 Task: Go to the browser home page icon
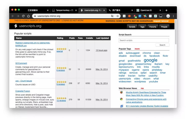29,16
